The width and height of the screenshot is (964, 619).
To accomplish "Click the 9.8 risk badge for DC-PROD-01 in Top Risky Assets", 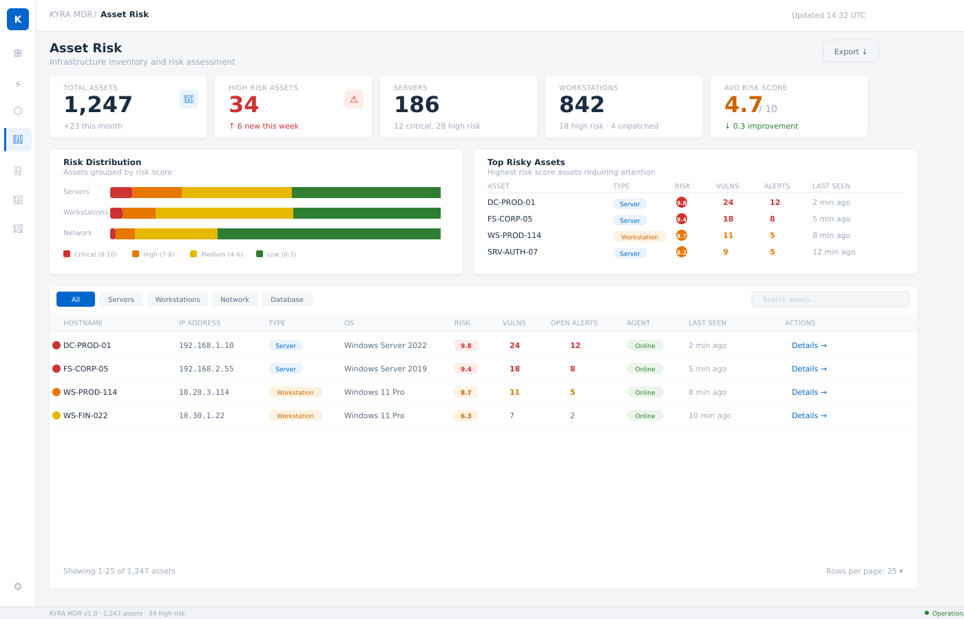I will coord(682,202).
